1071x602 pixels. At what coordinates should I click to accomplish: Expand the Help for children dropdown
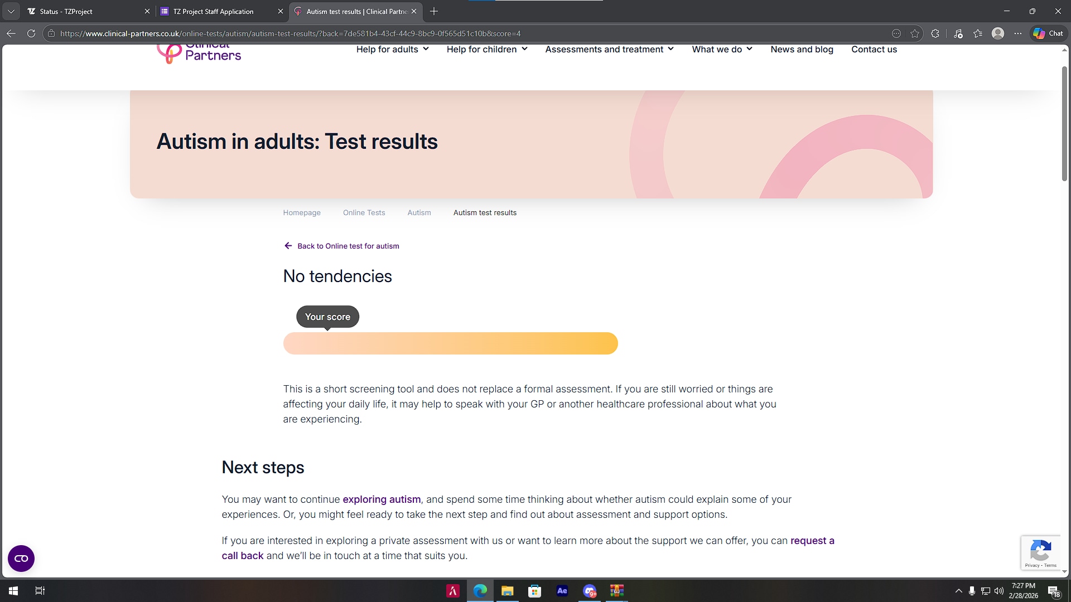(x=486, y=49)
